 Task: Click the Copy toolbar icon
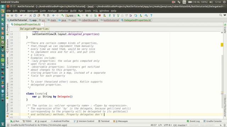coord(35,16)
